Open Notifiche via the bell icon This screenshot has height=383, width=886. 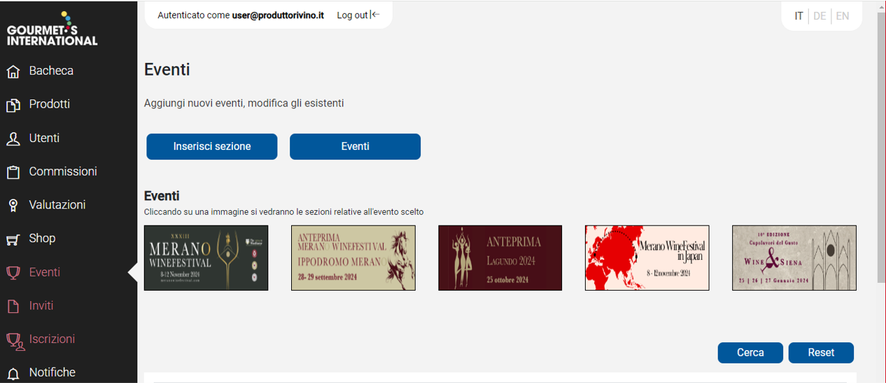pos(13,373)
